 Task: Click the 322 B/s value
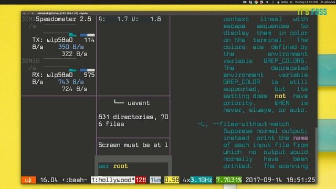click(75, 54)
